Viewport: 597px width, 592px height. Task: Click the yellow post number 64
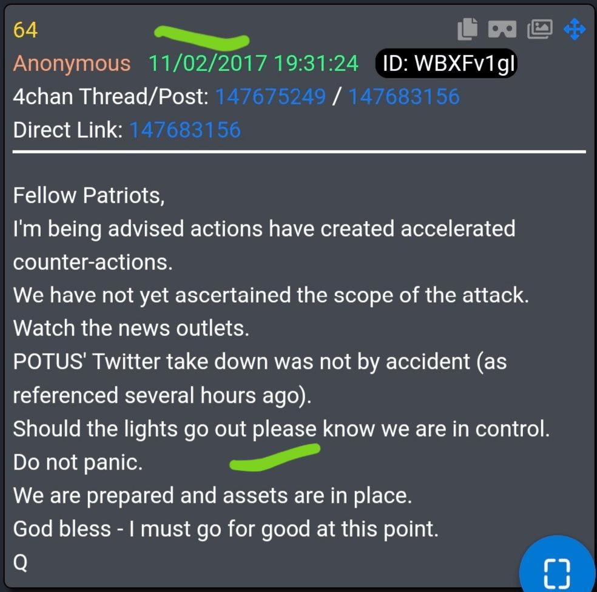25,30
